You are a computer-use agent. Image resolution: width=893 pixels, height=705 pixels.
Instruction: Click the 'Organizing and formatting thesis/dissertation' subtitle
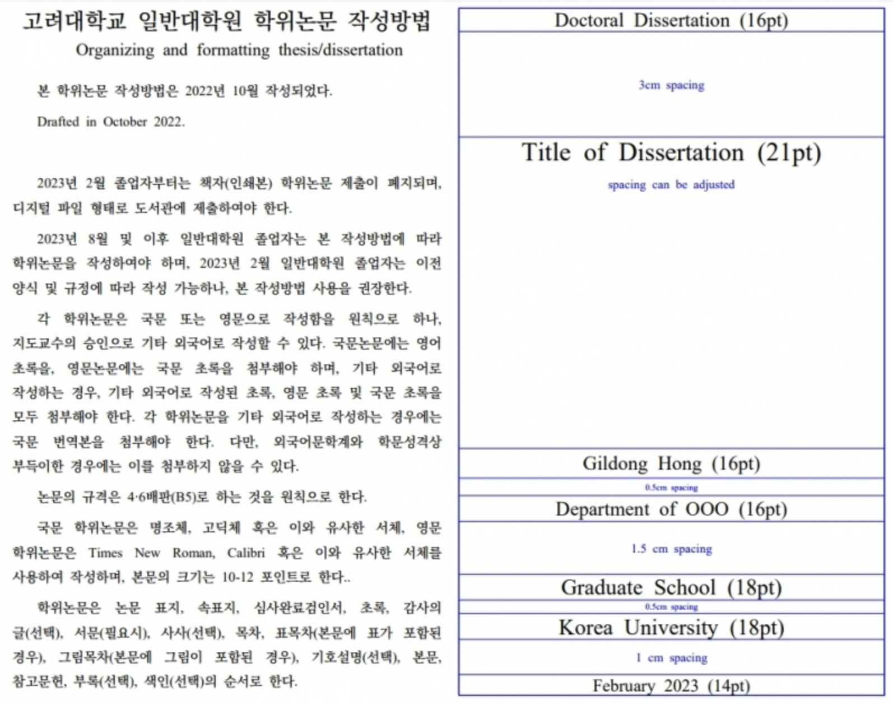[x=239, y=50]
